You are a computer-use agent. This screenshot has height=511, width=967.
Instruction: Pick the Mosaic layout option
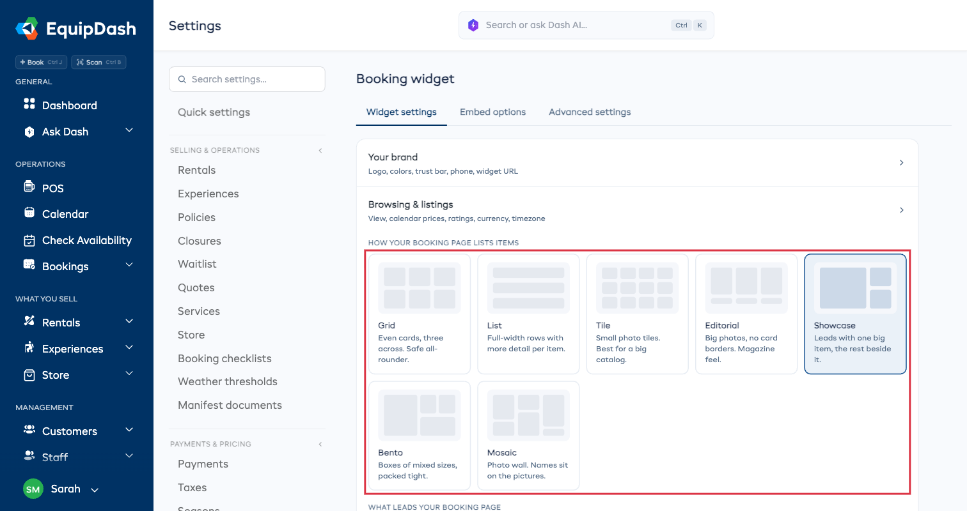[528, 436]
